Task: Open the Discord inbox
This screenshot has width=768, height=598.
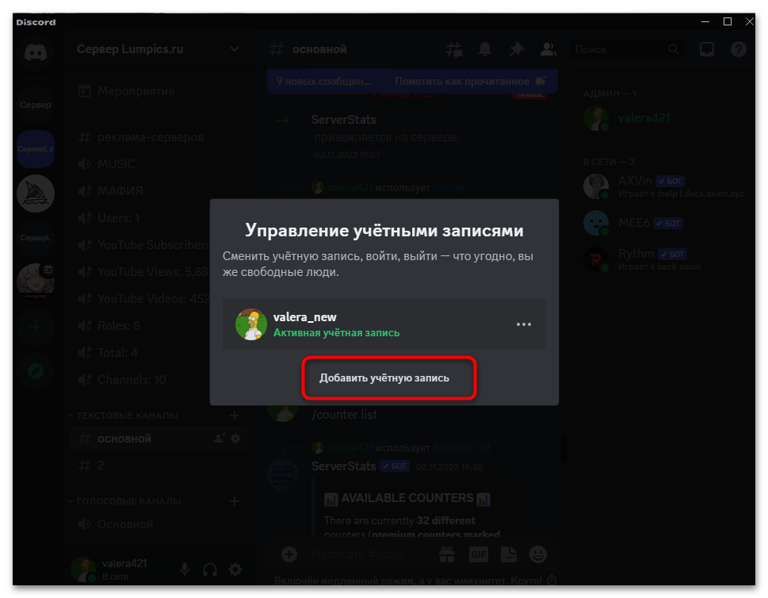Action: 707,49
